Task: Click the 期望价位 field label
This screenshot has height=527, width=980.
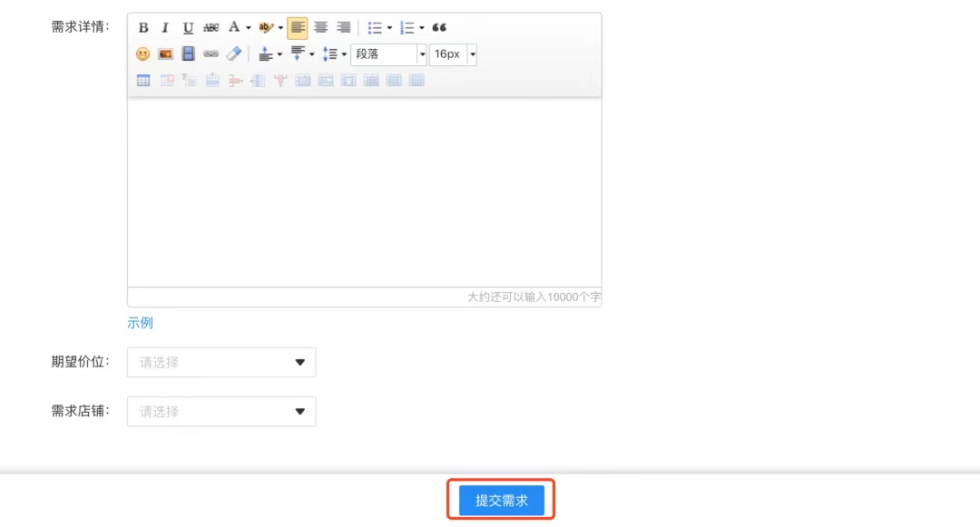Action: 80,362
